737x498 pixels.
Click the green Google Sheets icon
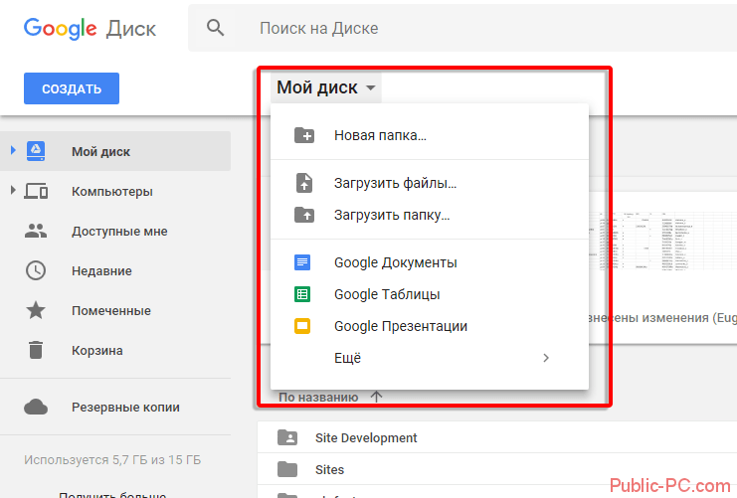302,294
